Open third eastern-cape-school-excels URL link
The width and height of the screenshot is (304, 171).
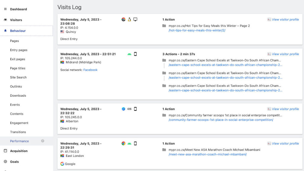(225, 90)
